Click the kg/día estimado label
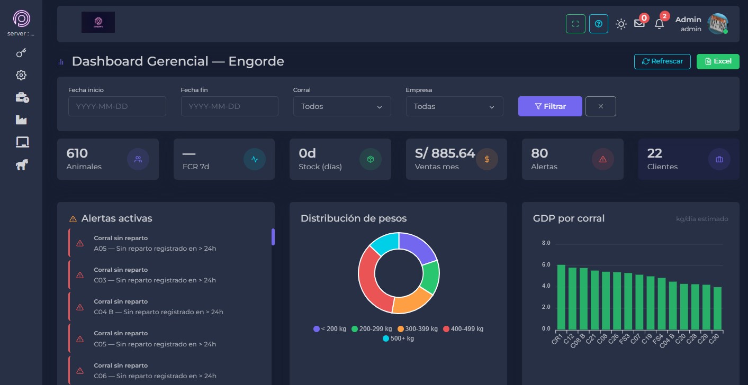This screenshot has height=385, width=748. 702,219
